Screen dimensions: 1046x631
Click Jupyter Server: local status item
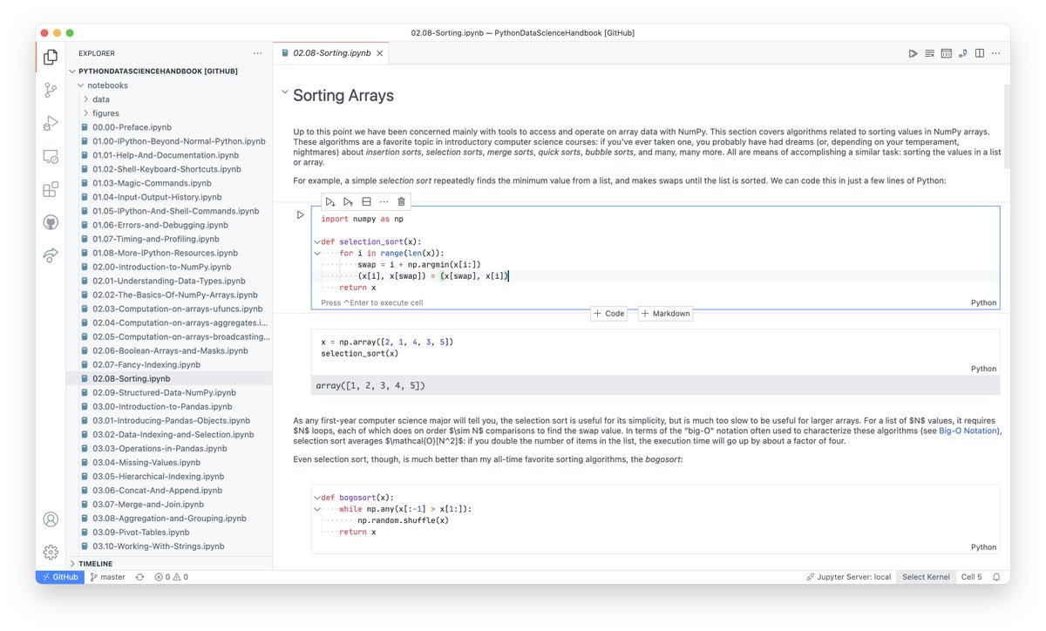click(849, 577)
